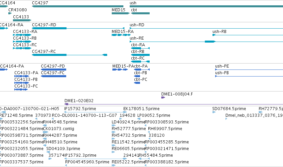This screenshot has height=167, width=283.
Task: Click the RE11542.5prime EST label
Action: (x=128, y=142)
